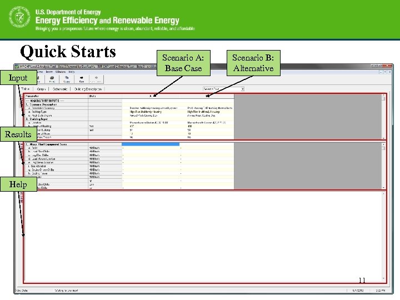400x300 pixels.
Task: Select the Scenario Description row
Action: tap(129, 104)
